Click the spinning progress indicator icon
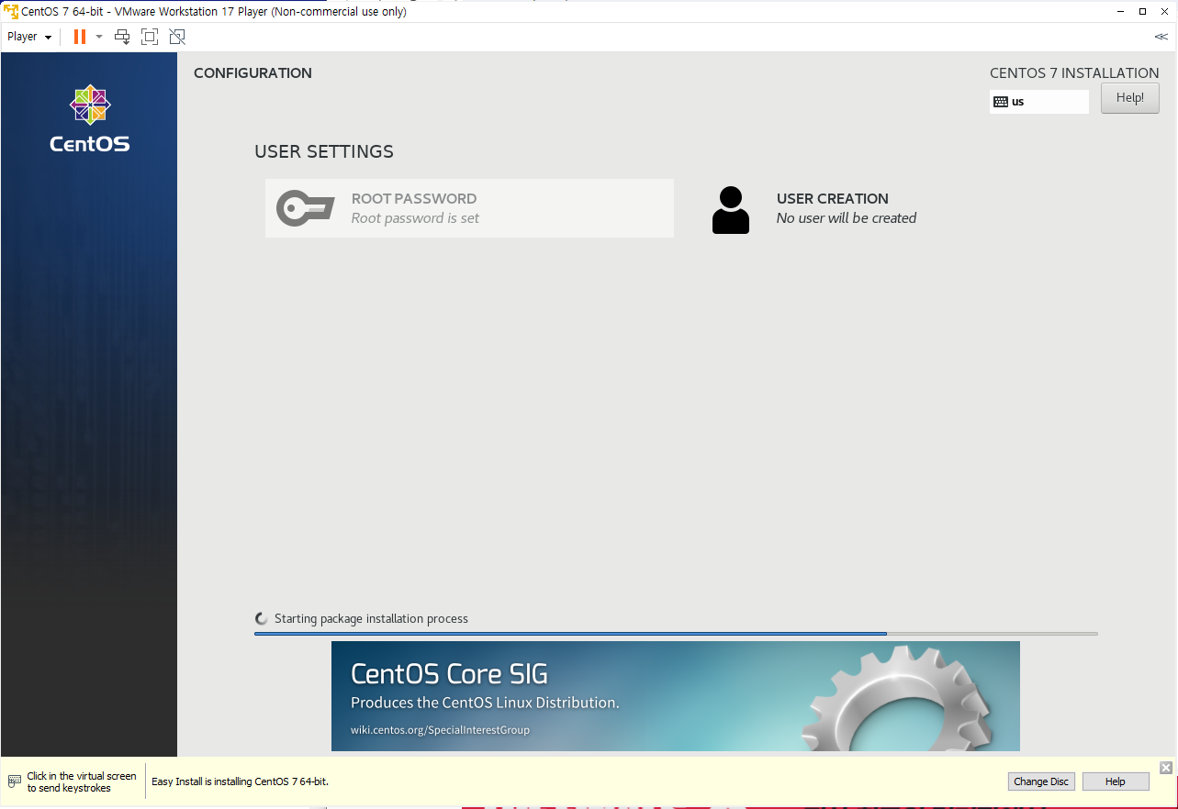The width and height of the screenshot is (1178, 809). (x=262, y=619)
